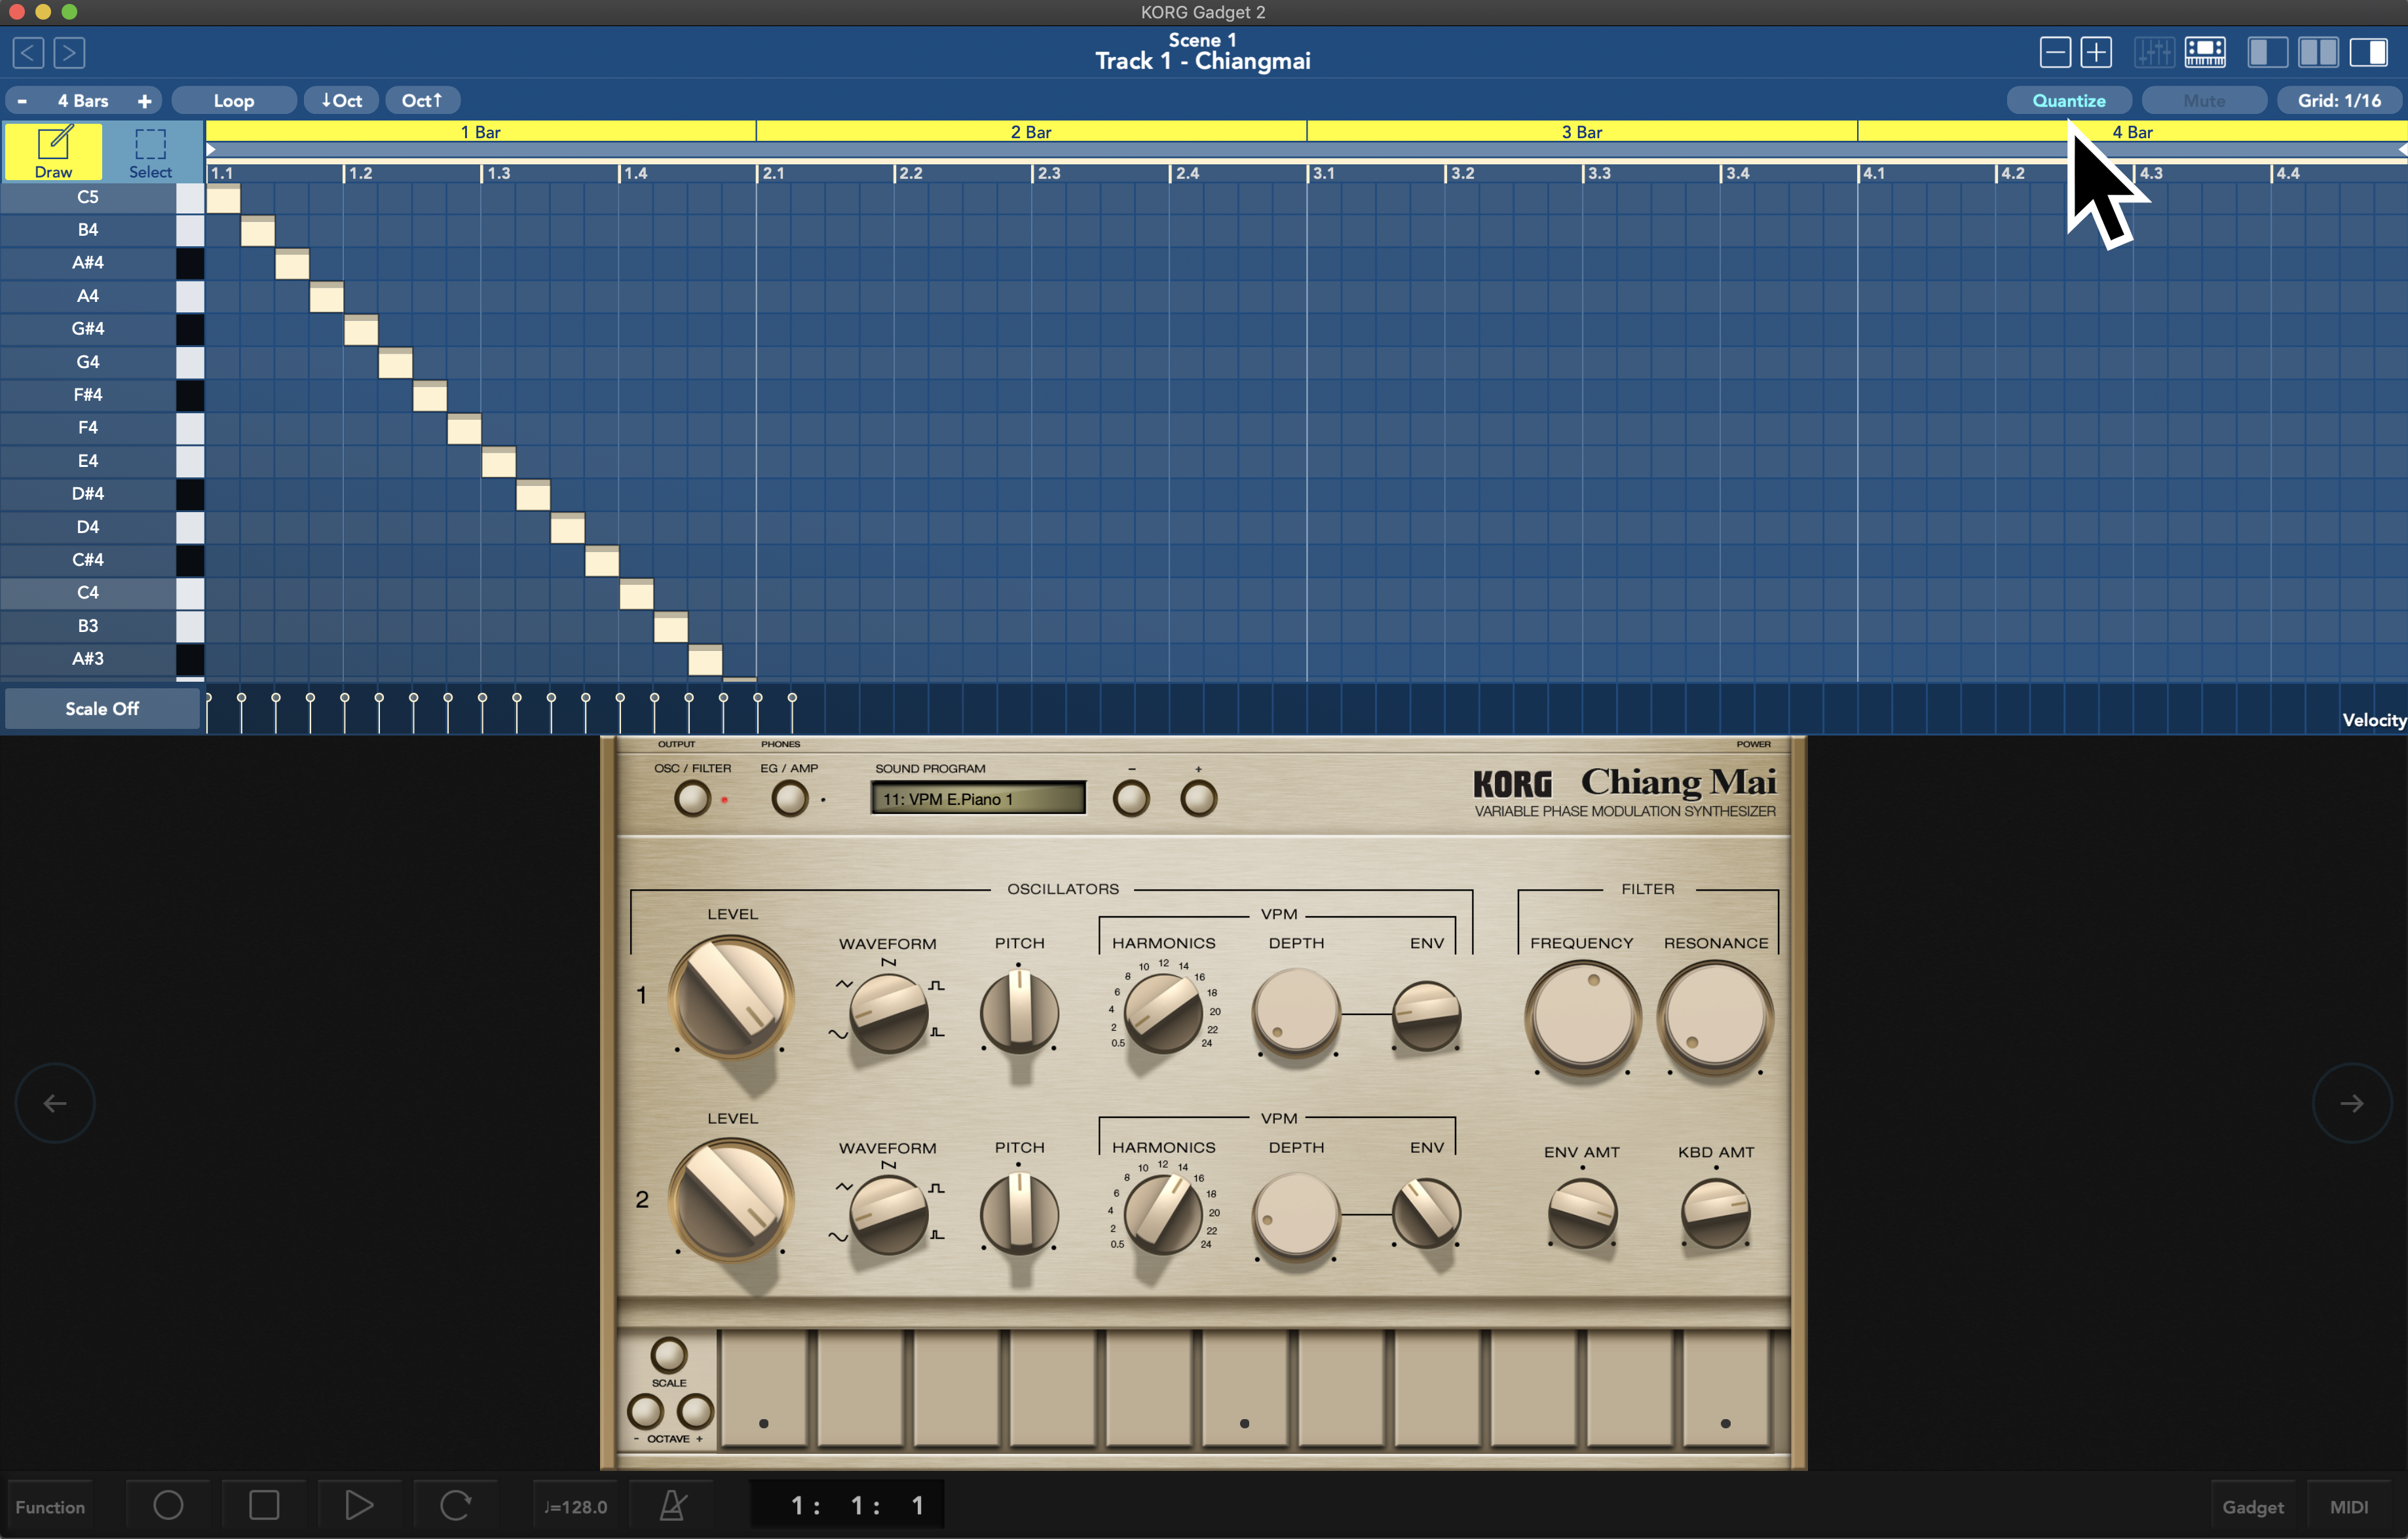
Task: Select the 3 Bar region in ruler
Action: point(1582,131)
